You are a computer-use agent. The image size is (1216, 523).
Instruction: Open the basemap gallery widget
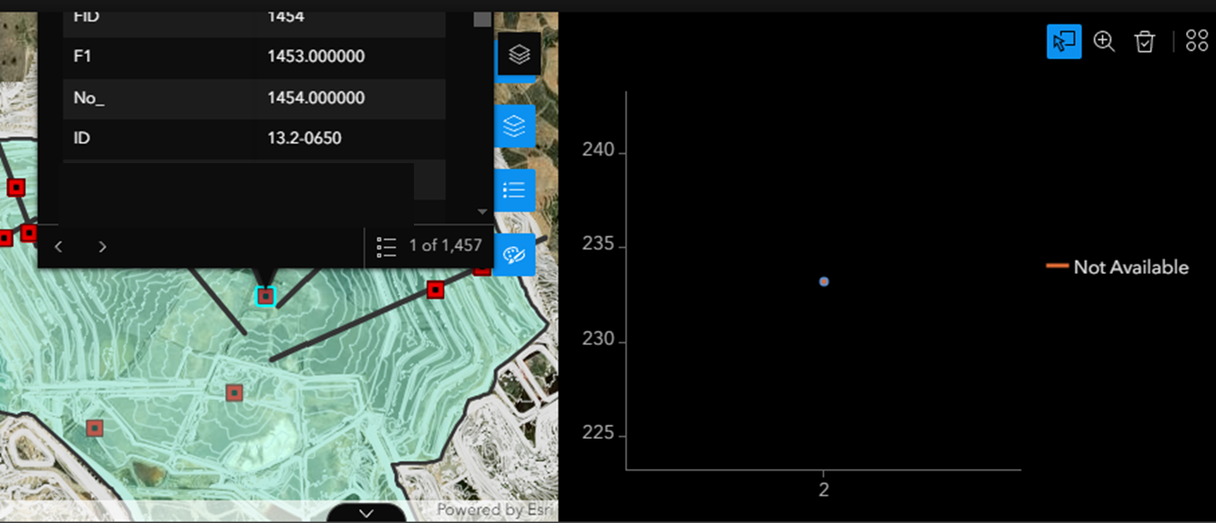[519, 53]
